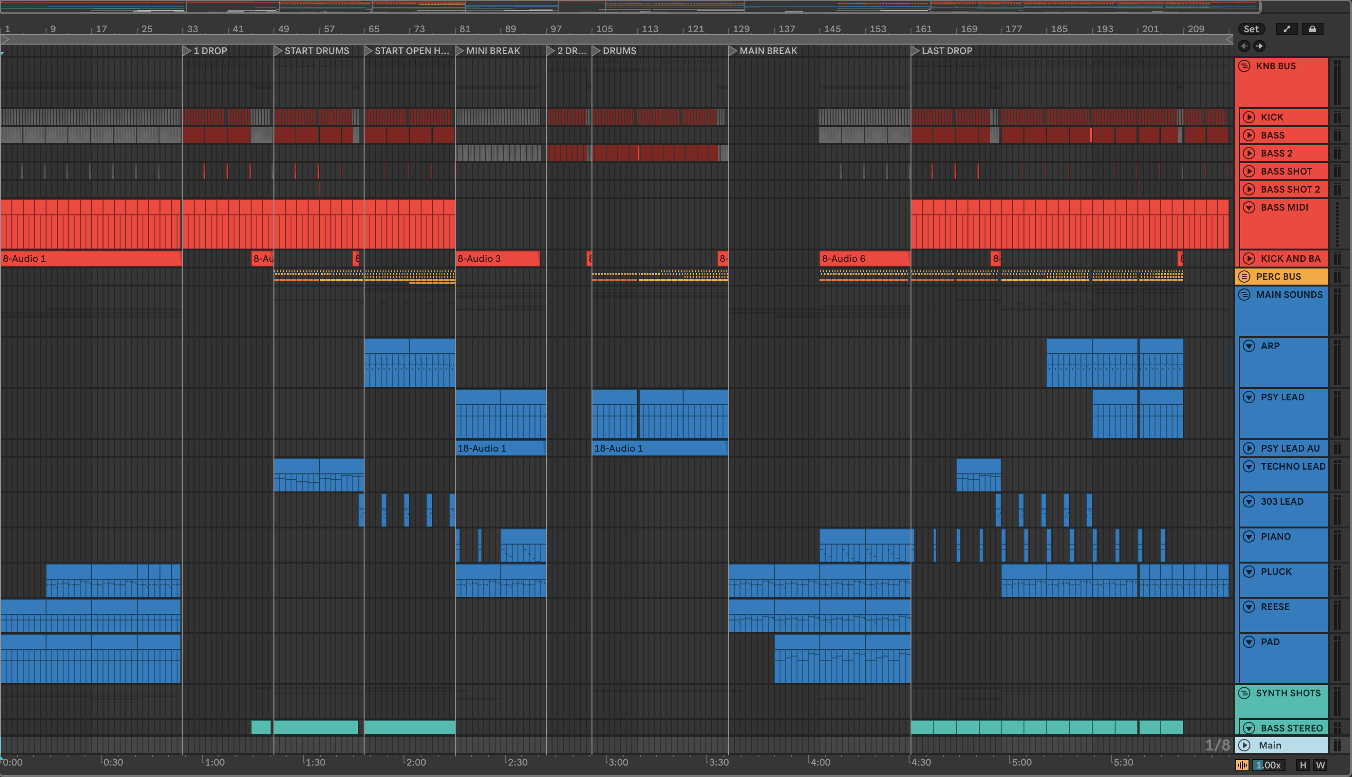Viewport: 1352px width, 777px height.
Task: Fold the PLUCK track arrow
Action: coord(1249,572)
